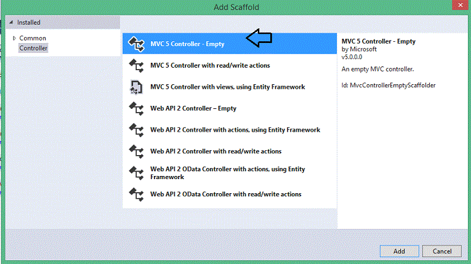The height and width of the screenshot is (264, 471).
Task: Click 'An empty MVC controller.' description
Action: point(377,69)
